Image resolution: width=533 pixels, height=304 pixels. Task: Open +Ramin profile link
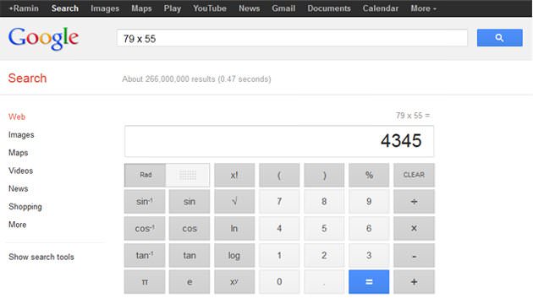[x=24, y=8]
